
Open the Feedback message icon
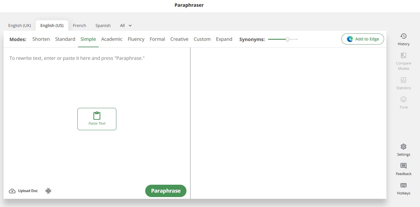(404, 166)
